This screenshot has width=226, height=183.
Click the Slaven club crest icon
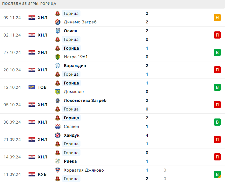[58, 126]
